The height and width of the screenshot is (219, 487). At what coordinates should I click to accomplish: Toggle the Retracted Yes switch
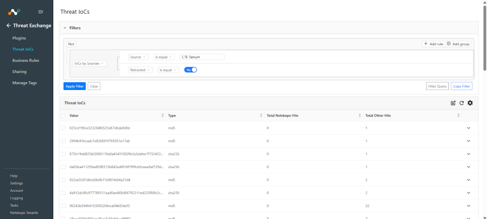click(x=191, y=70)
